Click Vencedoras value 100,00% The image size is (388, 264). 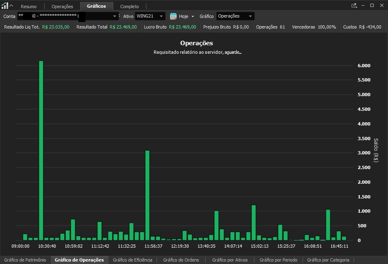(327, 27)
